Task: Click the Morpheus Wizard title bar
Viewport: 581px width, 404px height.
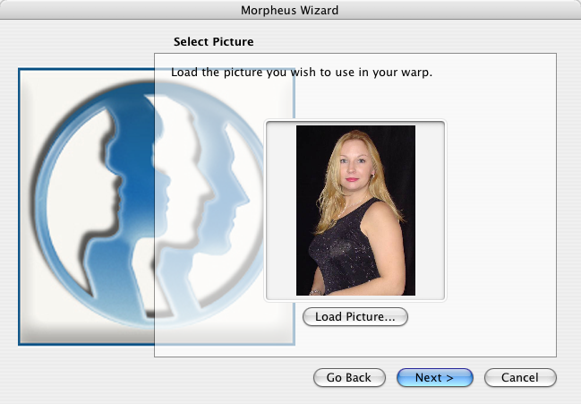Action: point(290,11)
